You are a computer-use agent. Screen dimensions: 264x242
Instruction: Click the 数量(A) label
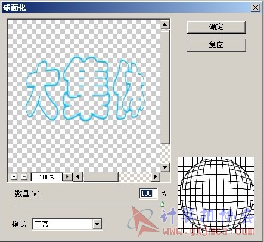27,194
